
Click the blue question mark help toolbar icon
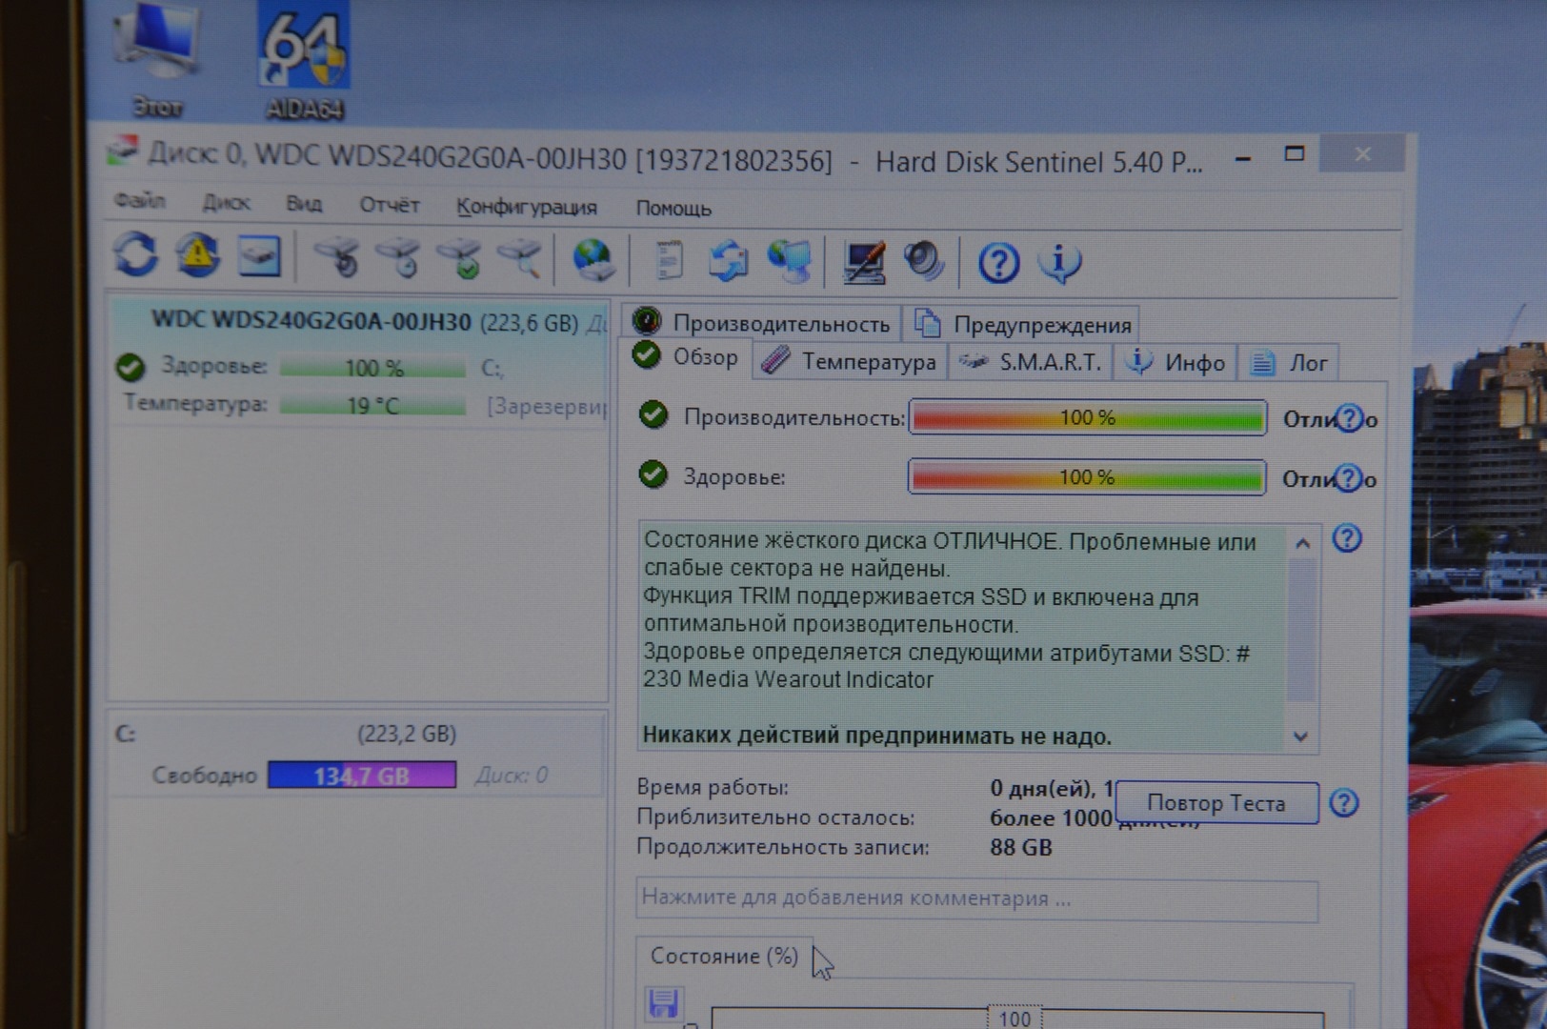click(998, 263)
